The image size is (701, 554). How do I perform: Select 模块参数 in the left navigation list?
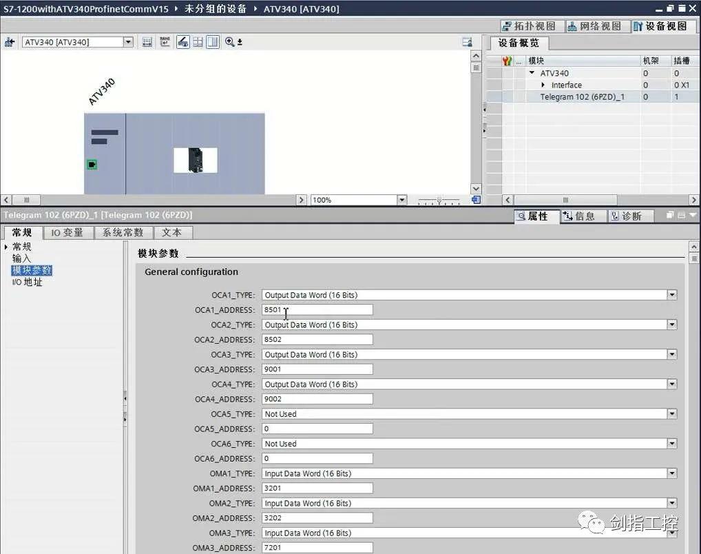[31, 270]
